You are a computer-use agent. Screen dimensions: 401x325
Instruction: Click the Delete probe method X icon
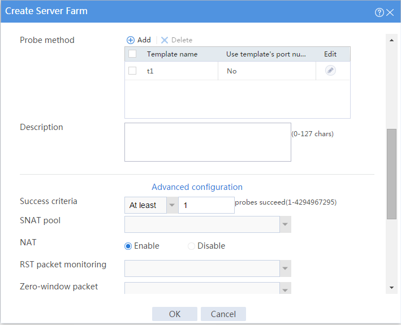click(165, 40)
